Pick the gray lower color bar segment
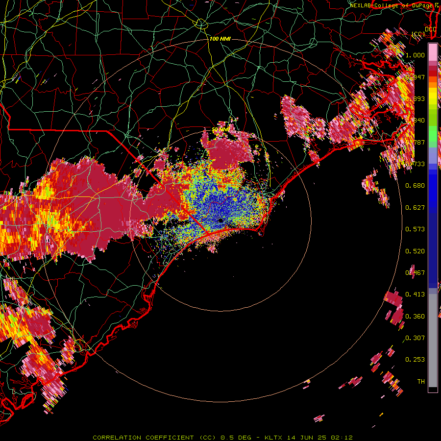 (x=433, y=341)
